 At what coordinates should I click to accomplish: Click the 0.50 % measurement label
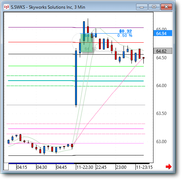coord(125,35)
